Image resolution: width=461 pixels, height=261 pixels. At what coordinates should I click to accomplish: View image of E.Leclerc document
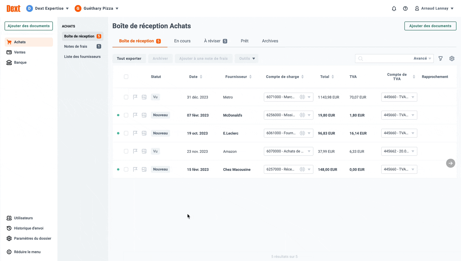(144, 133)
